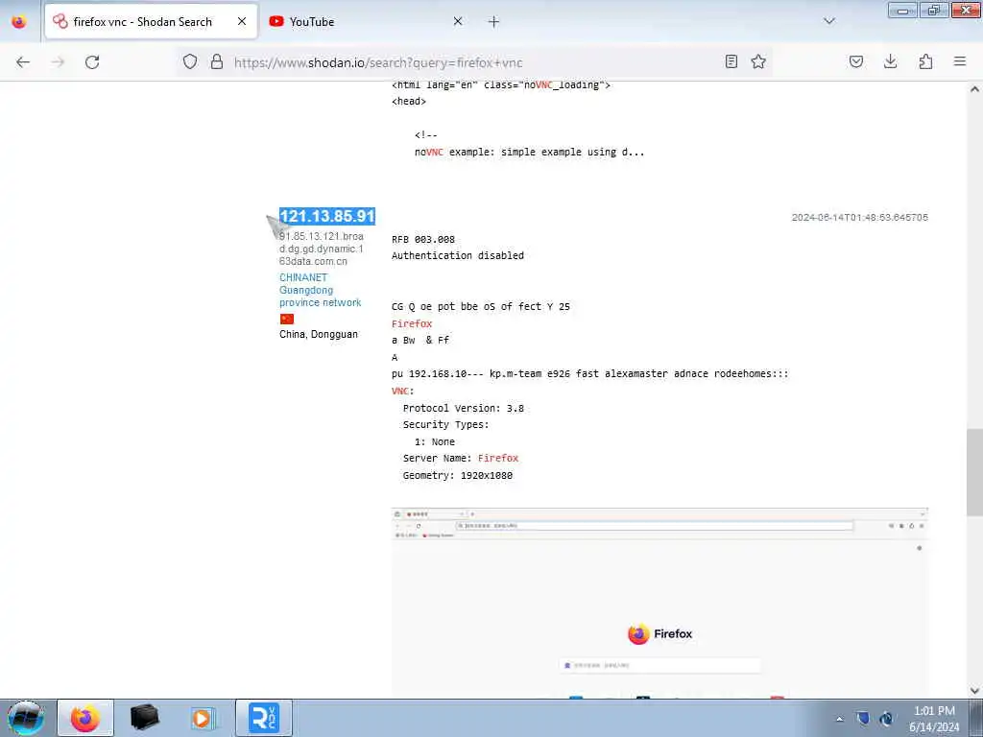
Task: Click the hostname 91.85.13.121.broad.dg.gd.dynamic text
Action: coord(321,249)
